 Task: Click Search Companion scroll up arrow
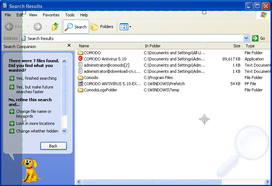[x=64, y=61]
